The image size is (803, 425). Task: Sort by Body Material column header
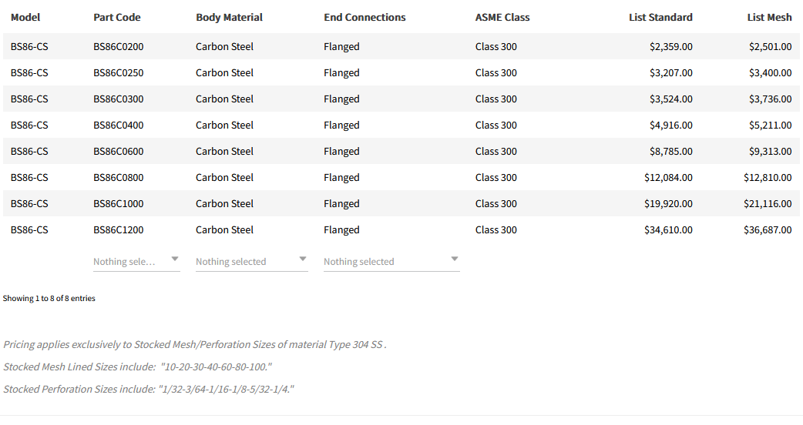coord(229,17)
